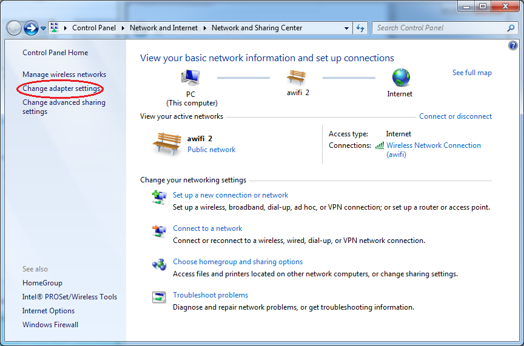
Task: Go back with the Back arrow button
Action: point(14,28)
